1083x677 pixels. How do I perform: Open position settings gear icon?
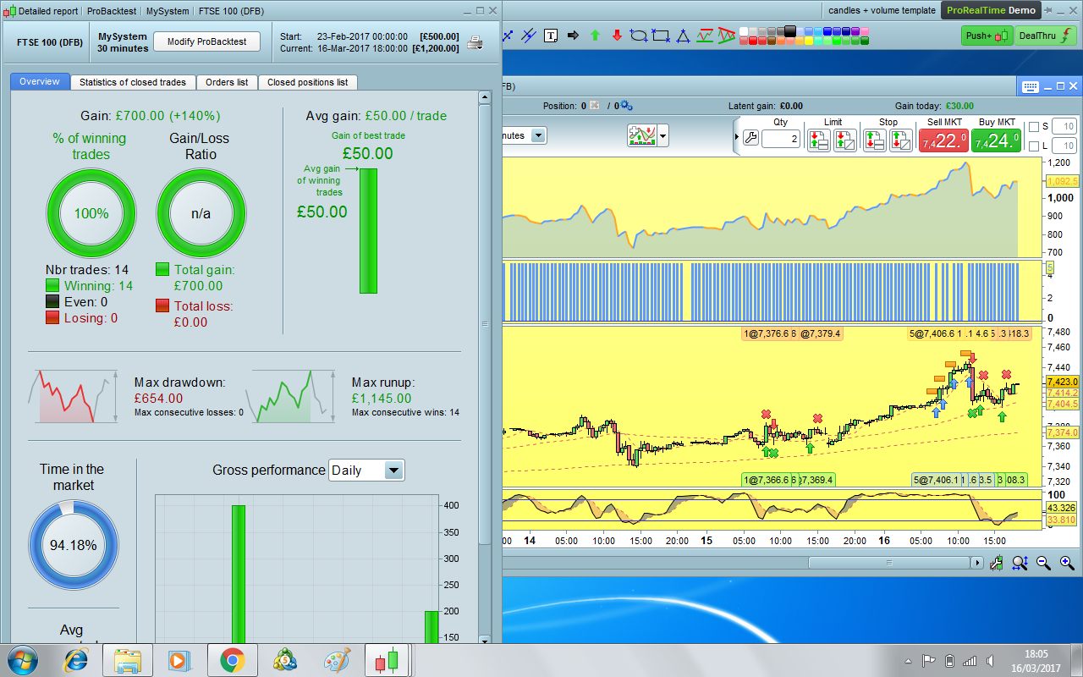click(x=627, y=106)
